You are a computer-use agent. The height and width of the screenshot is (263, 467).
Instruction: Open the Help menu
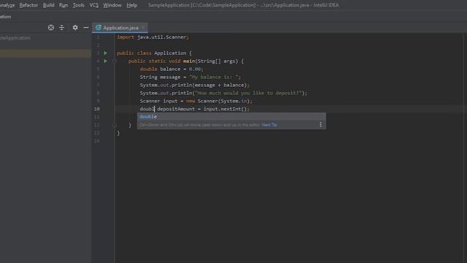coord(132,5)
